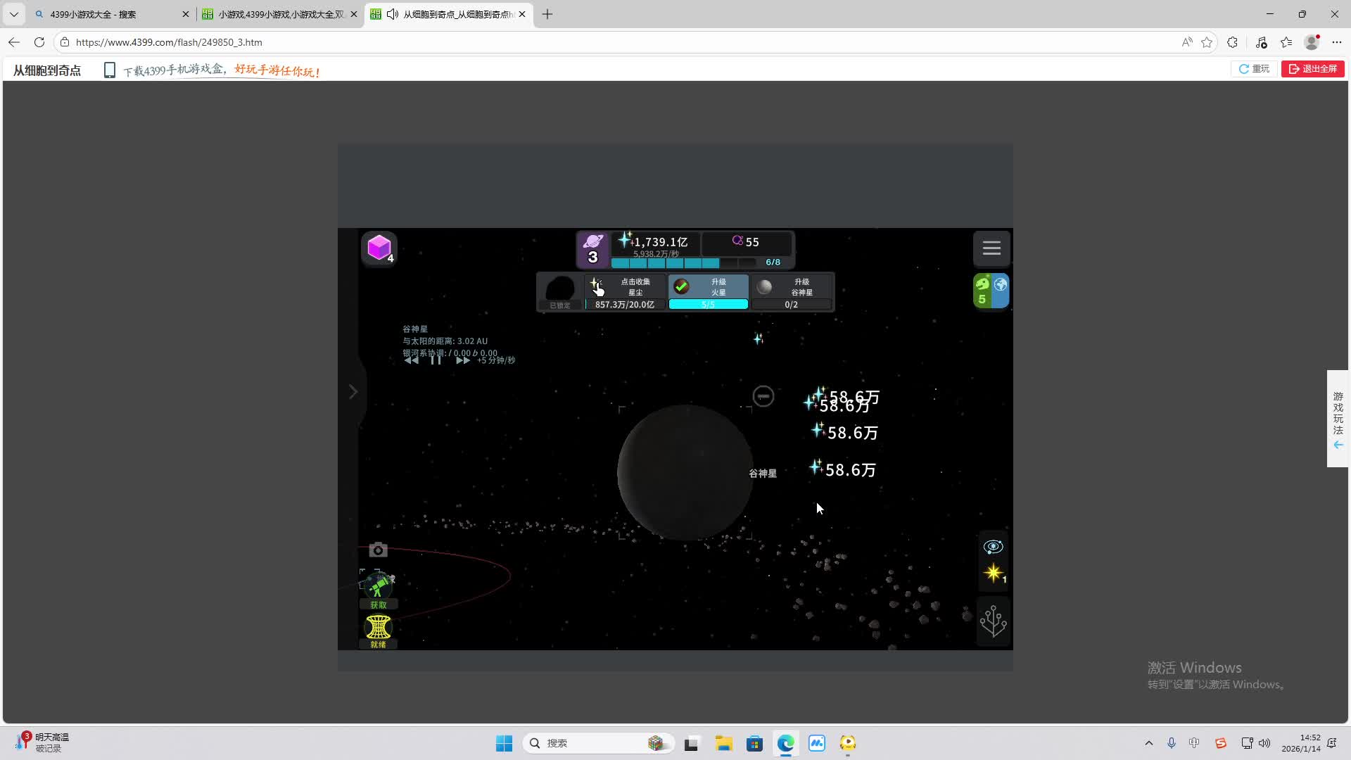Pause the time simulation
The height and width of the screenshot is (760, 1351).
[436, 360]
